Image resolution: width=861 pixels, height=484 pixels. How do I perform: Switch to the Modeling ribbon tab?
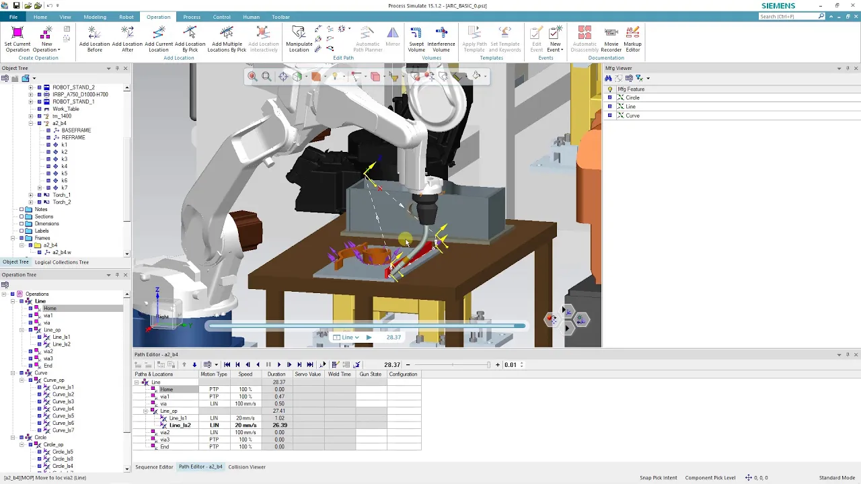(x=95, y=17)
